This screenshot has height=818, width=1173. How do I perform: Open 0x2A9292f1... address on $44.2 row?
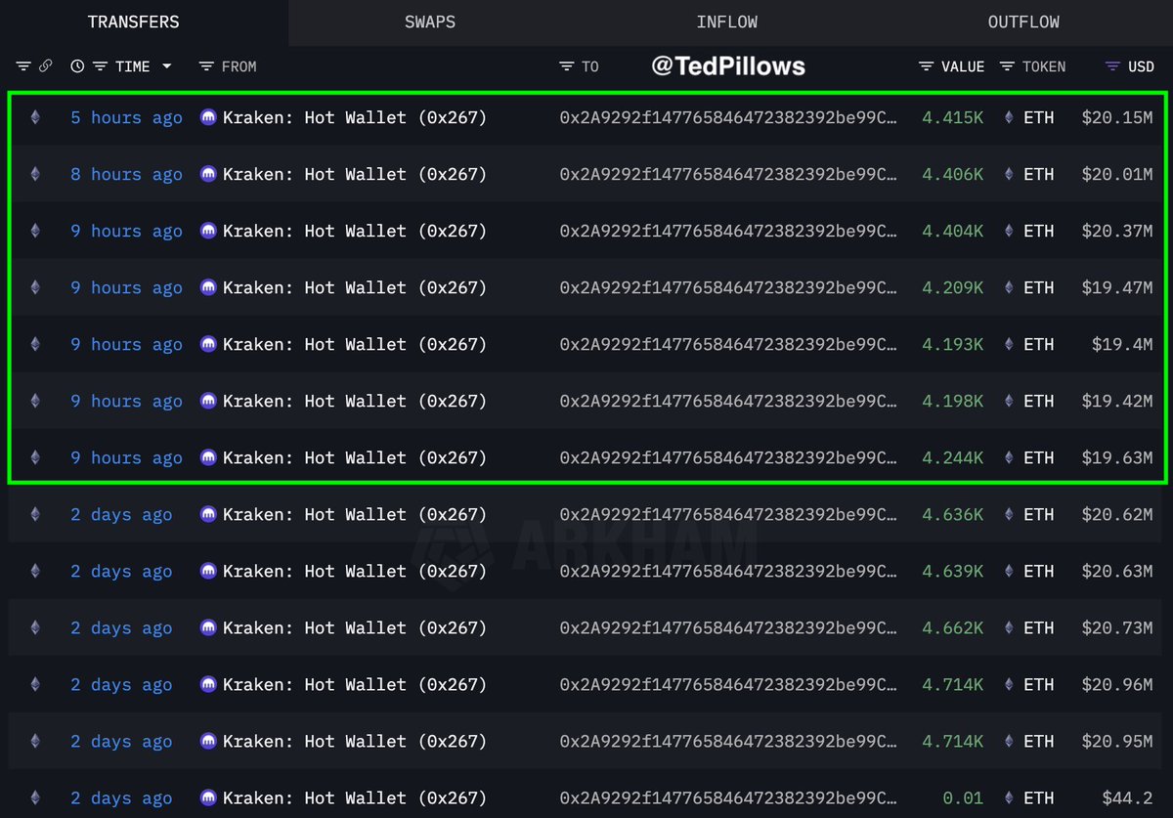(728, 797)
